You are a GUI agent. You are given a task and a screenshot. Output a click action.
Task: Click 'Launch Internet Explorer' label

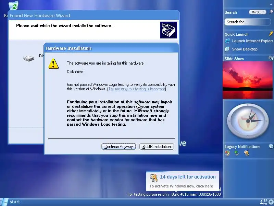pyautogui.click(x=252, y=41)
